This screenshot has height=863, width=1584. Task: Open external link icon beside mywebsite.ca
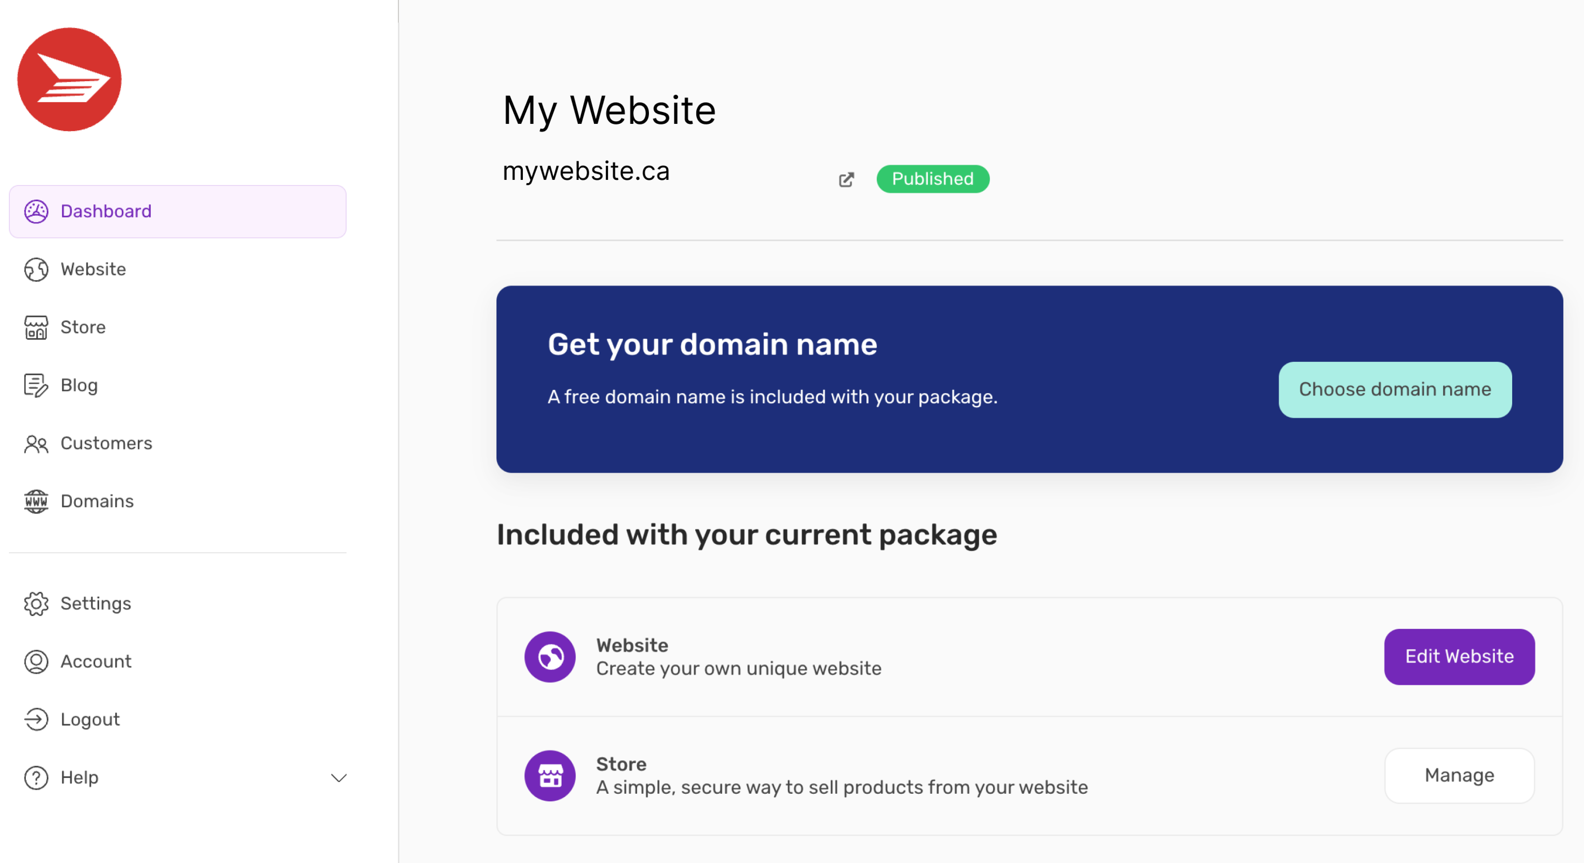click(846, 179)
